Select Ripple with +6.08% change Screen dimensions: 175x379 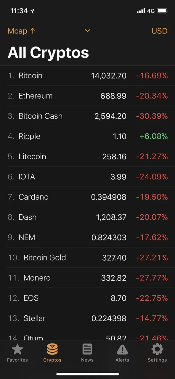click(x=88, y=136)
